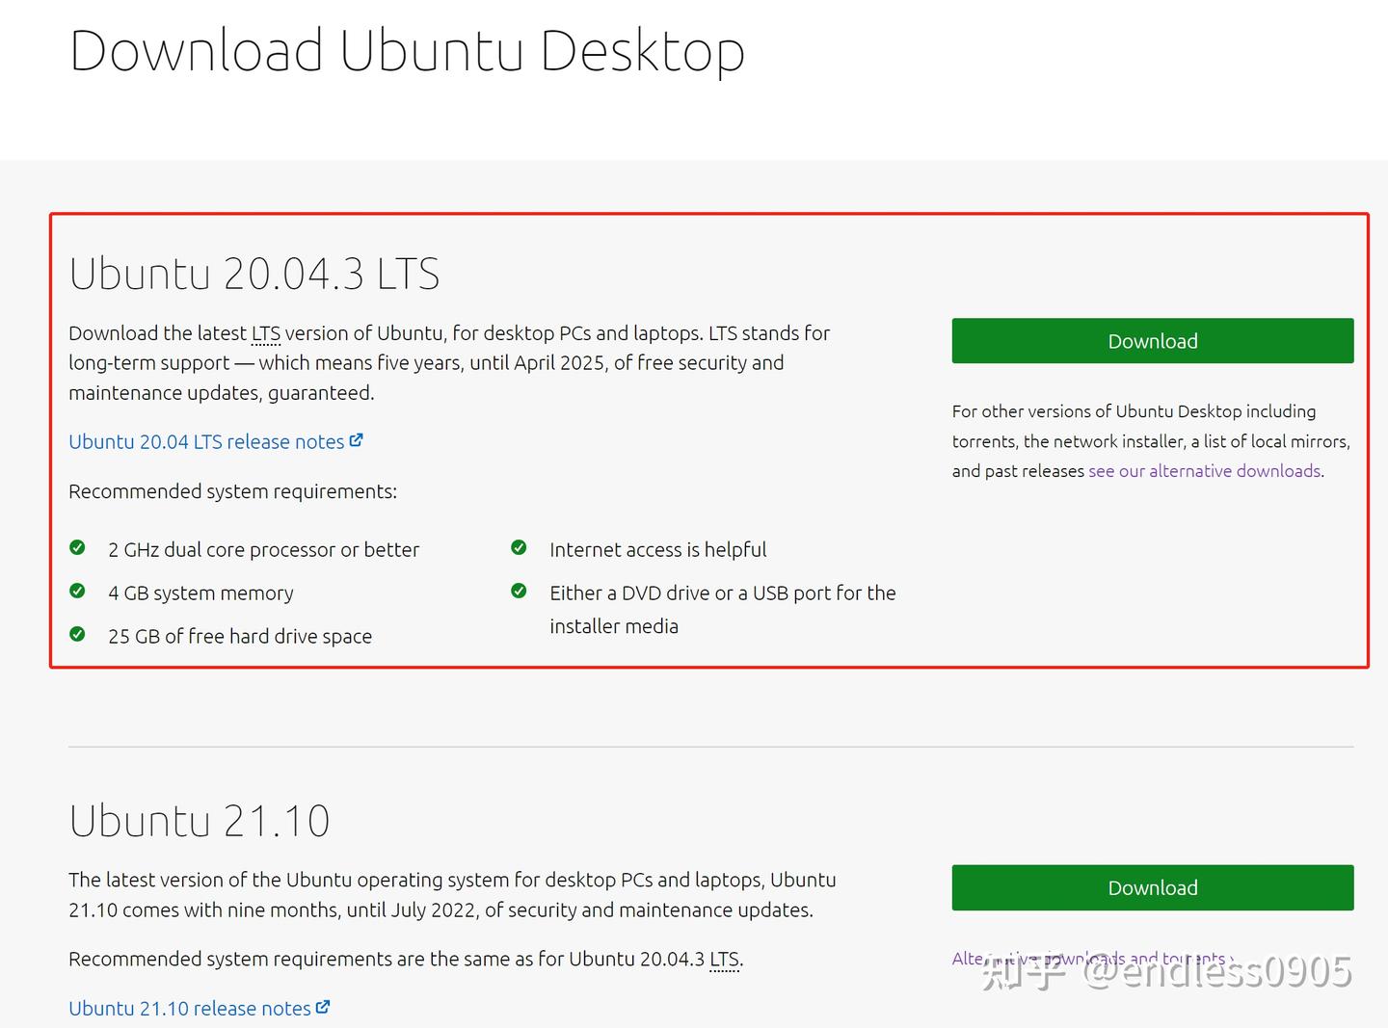
Task: Click the external link icon beside 20.04 release notes
Action: (x=357, y=440)
